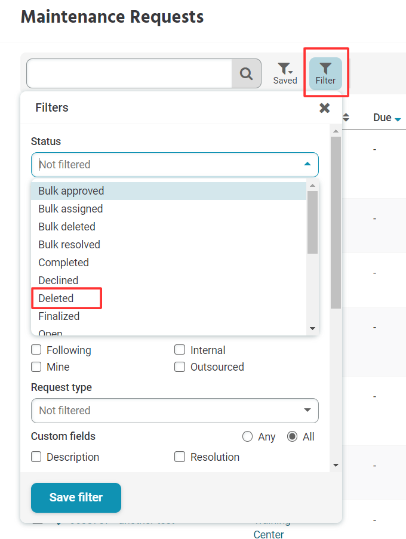Click the Save filter button
This screenshot has height=539, width=406.
click(76, 497)
